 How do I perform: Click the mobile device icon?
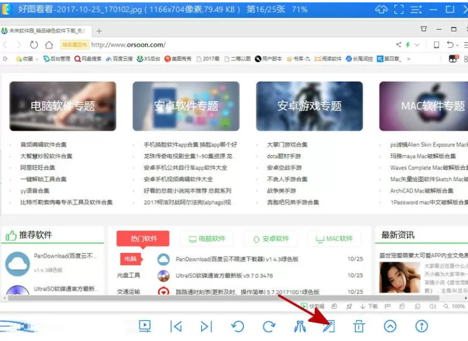coord(436,45)
